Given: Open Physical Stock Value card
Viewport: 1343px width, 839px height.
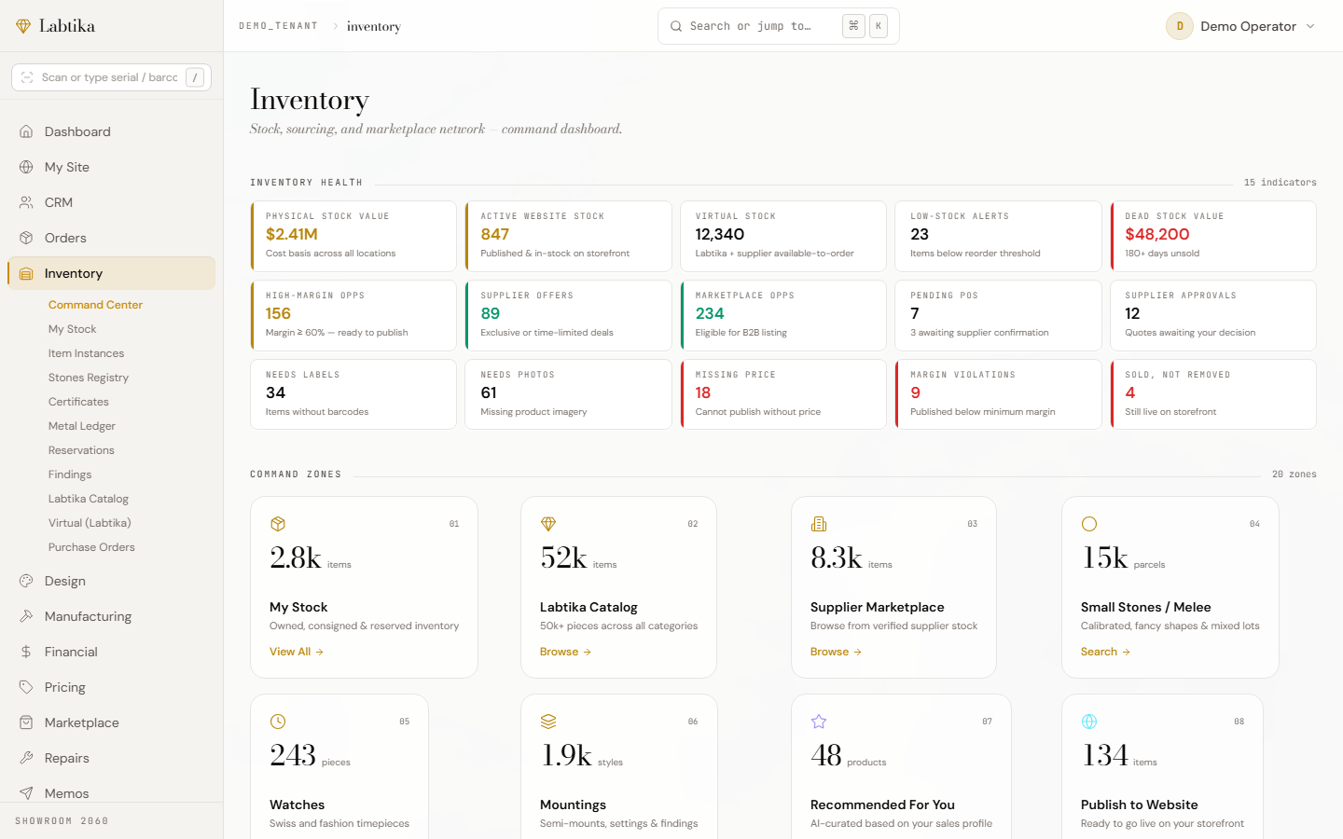Looking at the screenshot, I should (x=353, y=236).
